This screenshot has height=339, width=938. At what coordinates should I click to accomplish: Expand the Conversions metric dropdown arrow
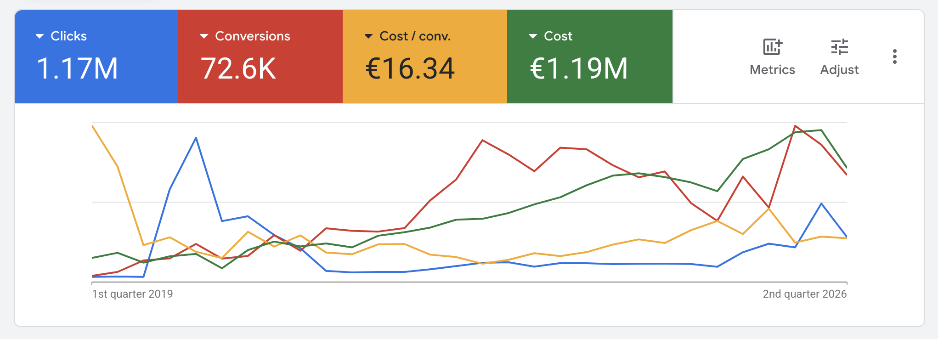pos(204,36)
